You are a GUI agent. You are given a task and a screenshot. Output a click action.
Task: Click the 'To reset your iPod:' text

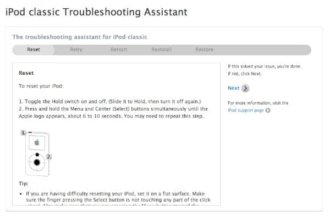[x=41, y=86]
